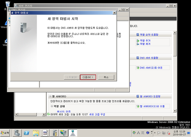Click the language bar keyboard icon
191x137 pixels.
pos(134,133)
